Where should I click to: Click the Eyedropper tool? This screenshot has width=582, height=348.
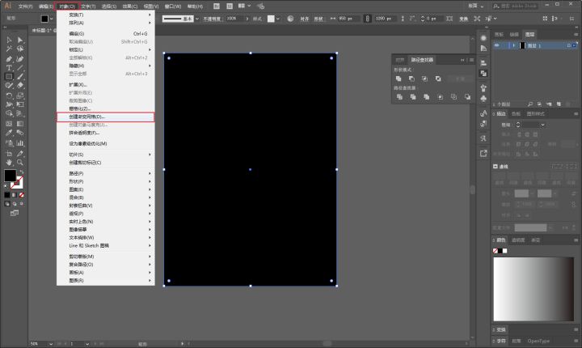coord(9,133)
